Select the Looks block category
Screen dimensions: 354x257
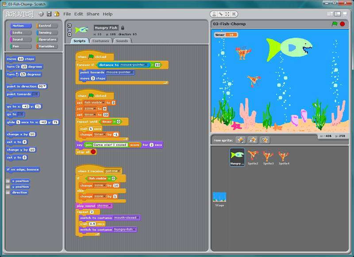[21, 33]
